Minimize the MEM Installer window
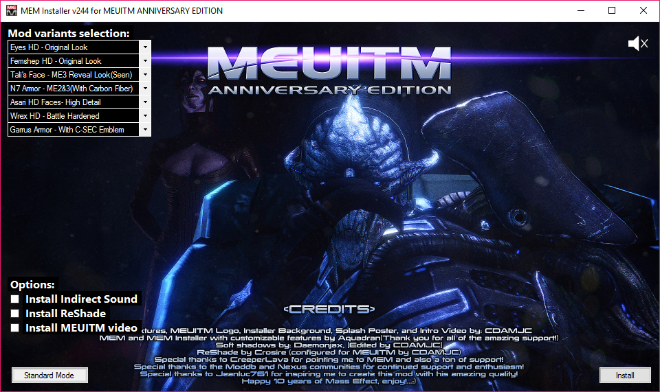This screenshot has height=392, width=660. [x=581, y=10]
